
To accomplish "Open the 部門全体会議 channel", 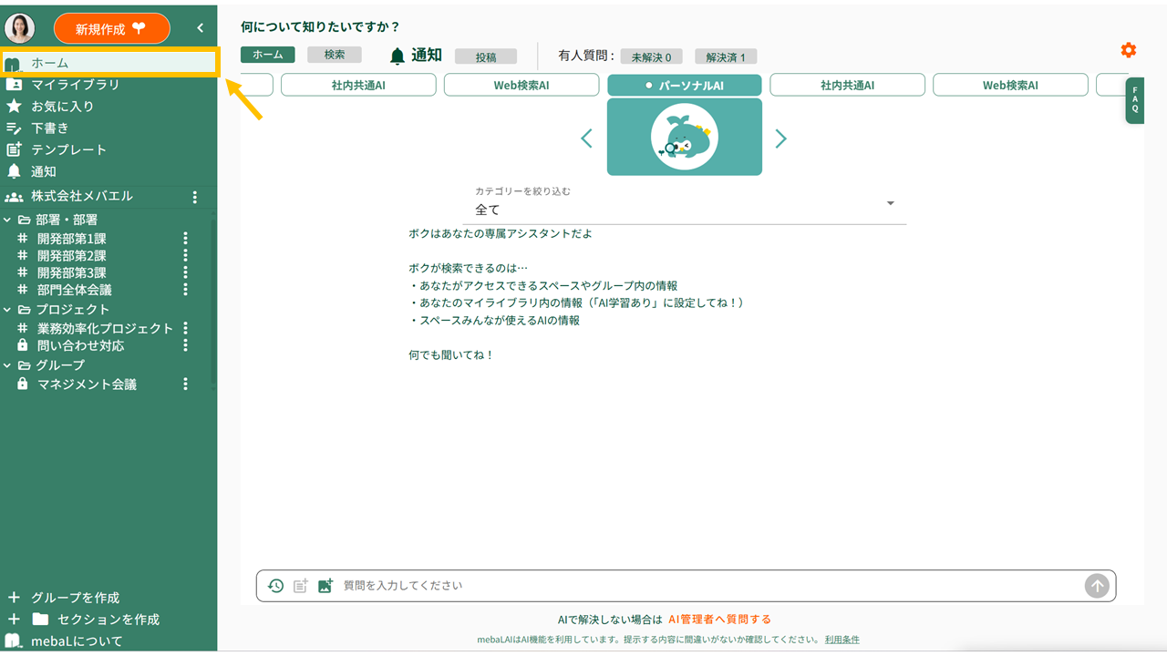I will tap(75, 290).
